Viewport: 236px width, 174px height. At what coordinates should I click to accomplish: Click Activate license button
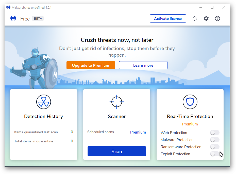coord(168,19)
